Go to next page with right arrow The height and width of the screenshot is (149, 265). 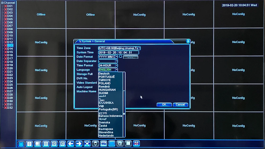[79, 144]
